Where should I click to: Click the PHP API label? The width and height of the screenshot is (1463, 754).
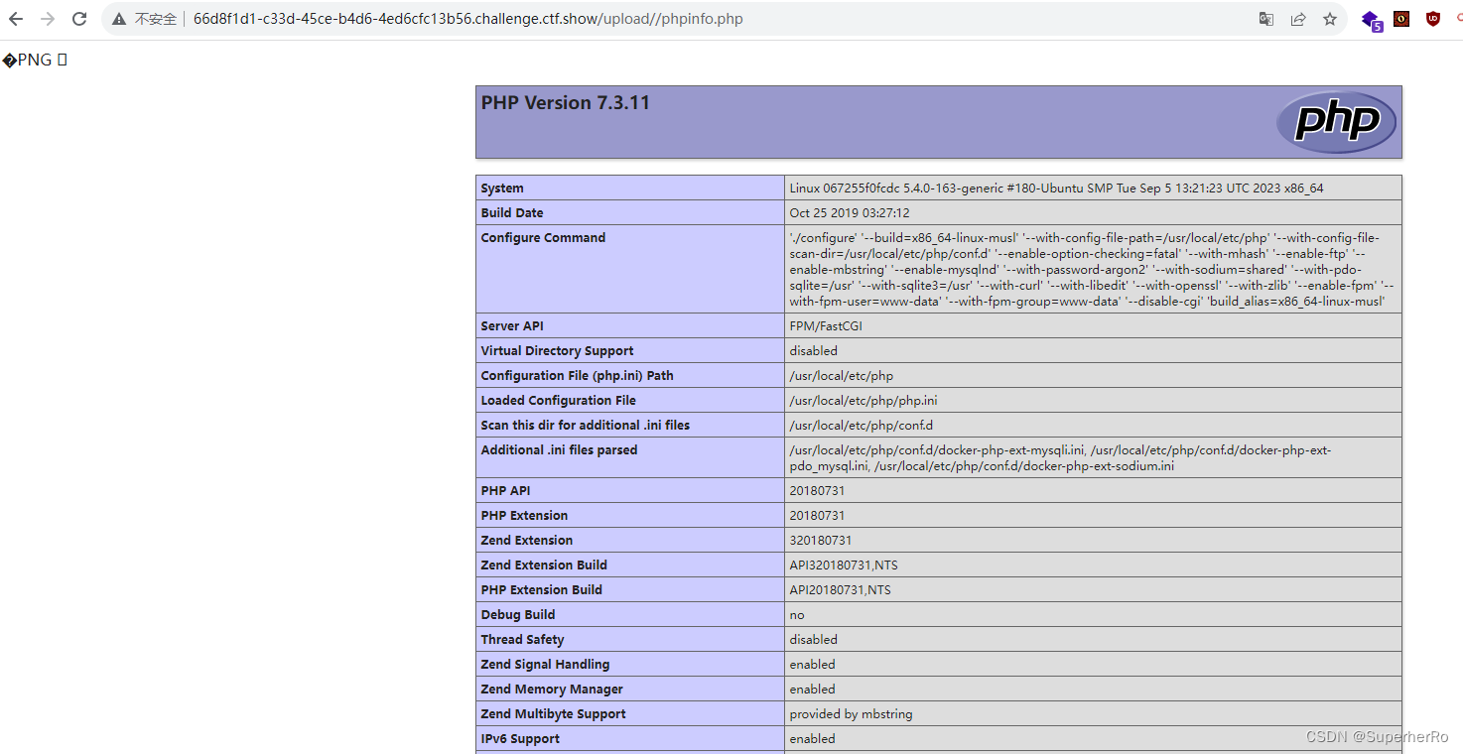pos(506,491)
